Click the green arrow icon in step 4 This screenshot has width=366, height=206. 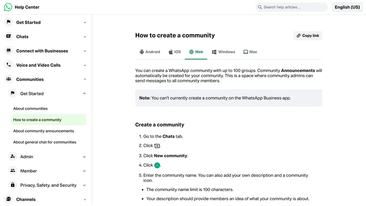[x=157, y=165]
